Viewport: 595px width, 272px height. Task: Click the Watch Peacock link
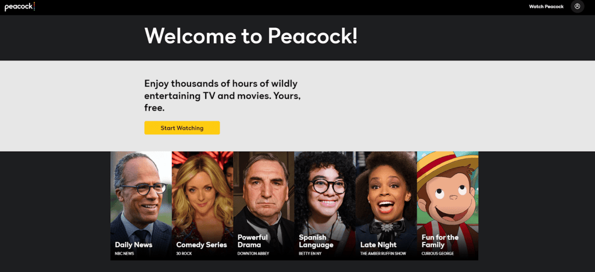click(546, 6)
